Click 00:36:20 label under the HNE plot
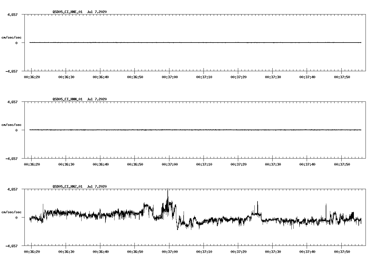Image resolution: width=386 pixels, height=262 pixels. pyautogui.click(x=32, y=77)
